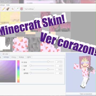This screenshot has width=96, height=96.
Task: Switch to the HSV color tab
Action: click(6, 57)
